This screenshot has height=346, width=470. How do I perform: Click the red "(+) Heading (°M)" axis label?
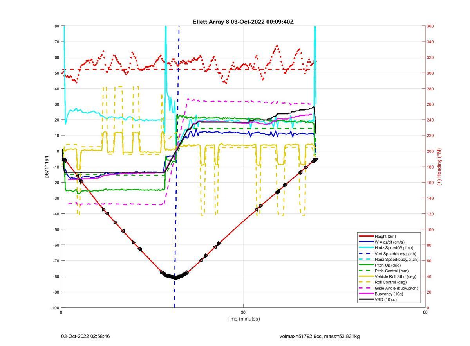tap(439, 167)
